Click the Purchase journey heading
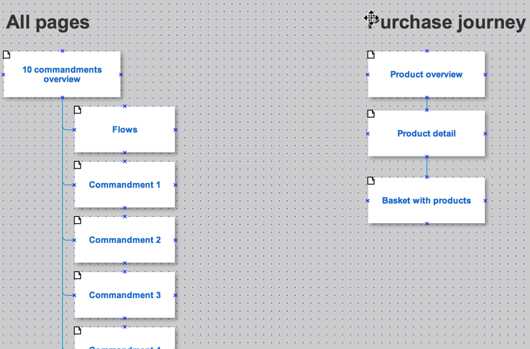The height and width of the screenshot is (349, 530). point(446,22)
